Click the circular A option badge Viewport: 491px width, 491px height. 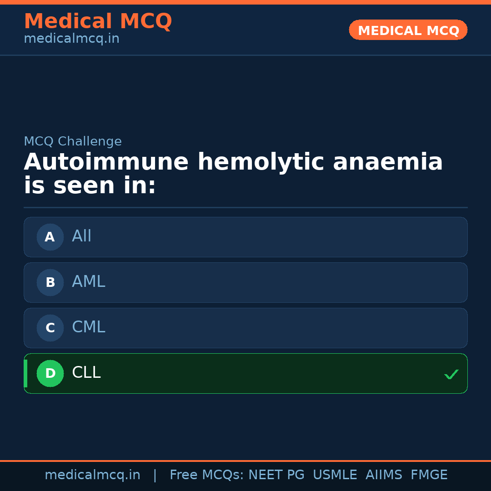coord(50,237)
